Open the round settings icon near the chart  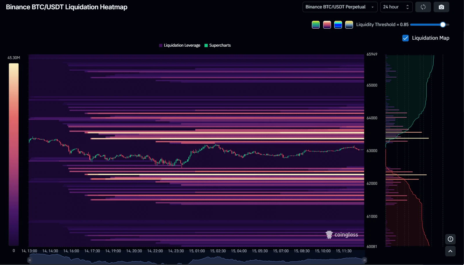pos(450,239)
